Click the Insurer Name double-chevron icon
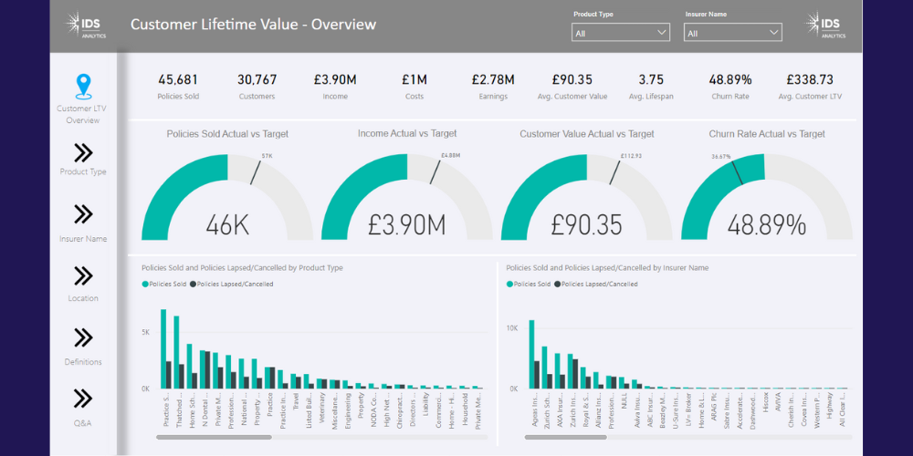This screenshot has height=456, width=913. click(83, 214)
